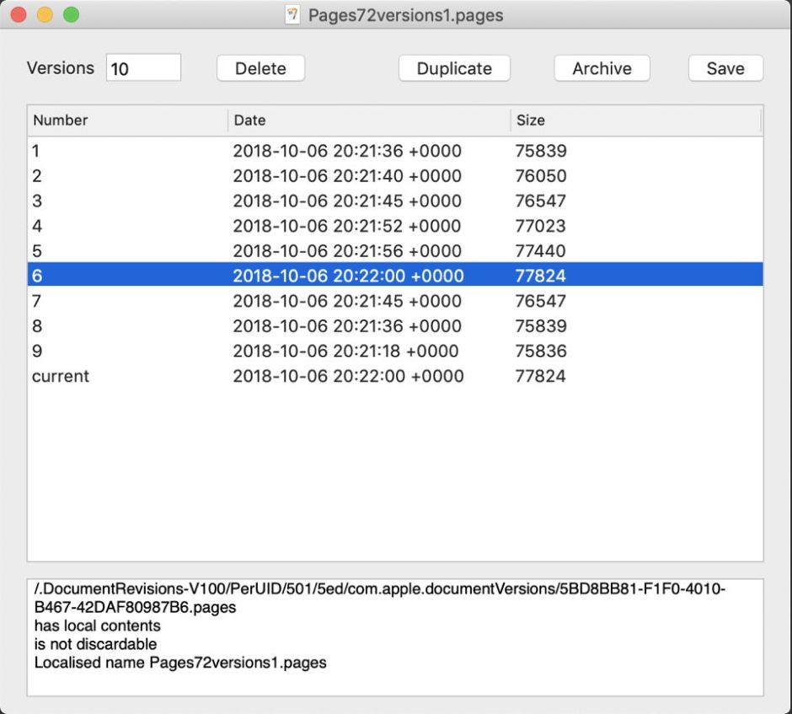792x714 pixels.
Task: Click the Versions number input field
Action: point(143,68)
